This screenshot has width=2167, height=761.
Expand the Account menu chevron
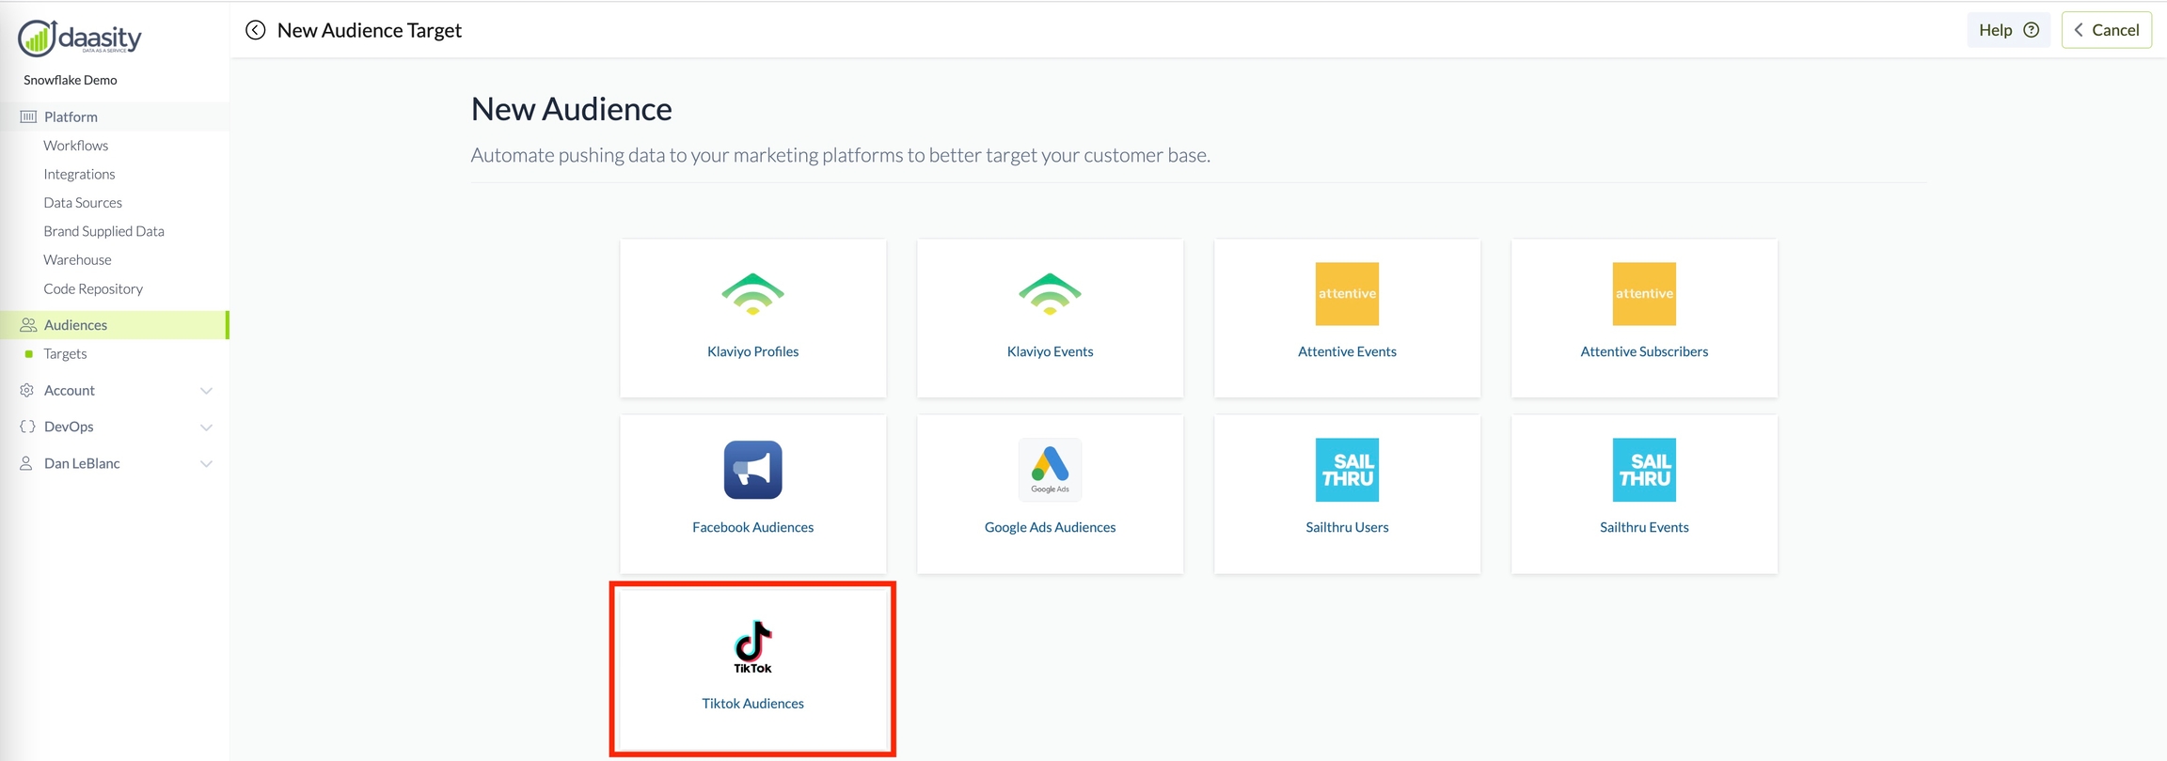(206, 391)
